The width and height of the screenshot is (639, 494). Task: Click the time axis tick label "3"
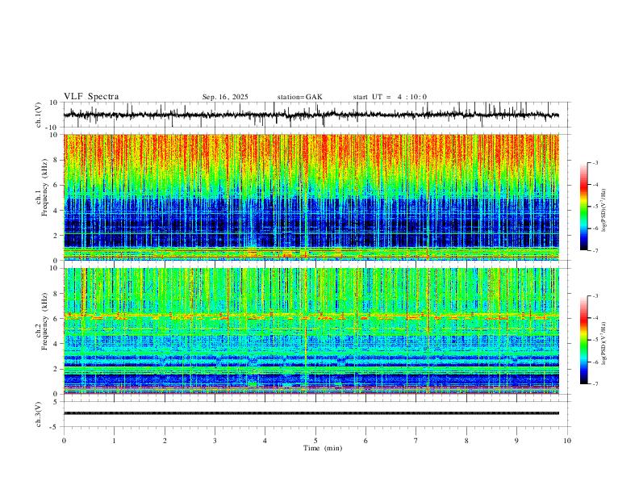[x=215, y=441]
